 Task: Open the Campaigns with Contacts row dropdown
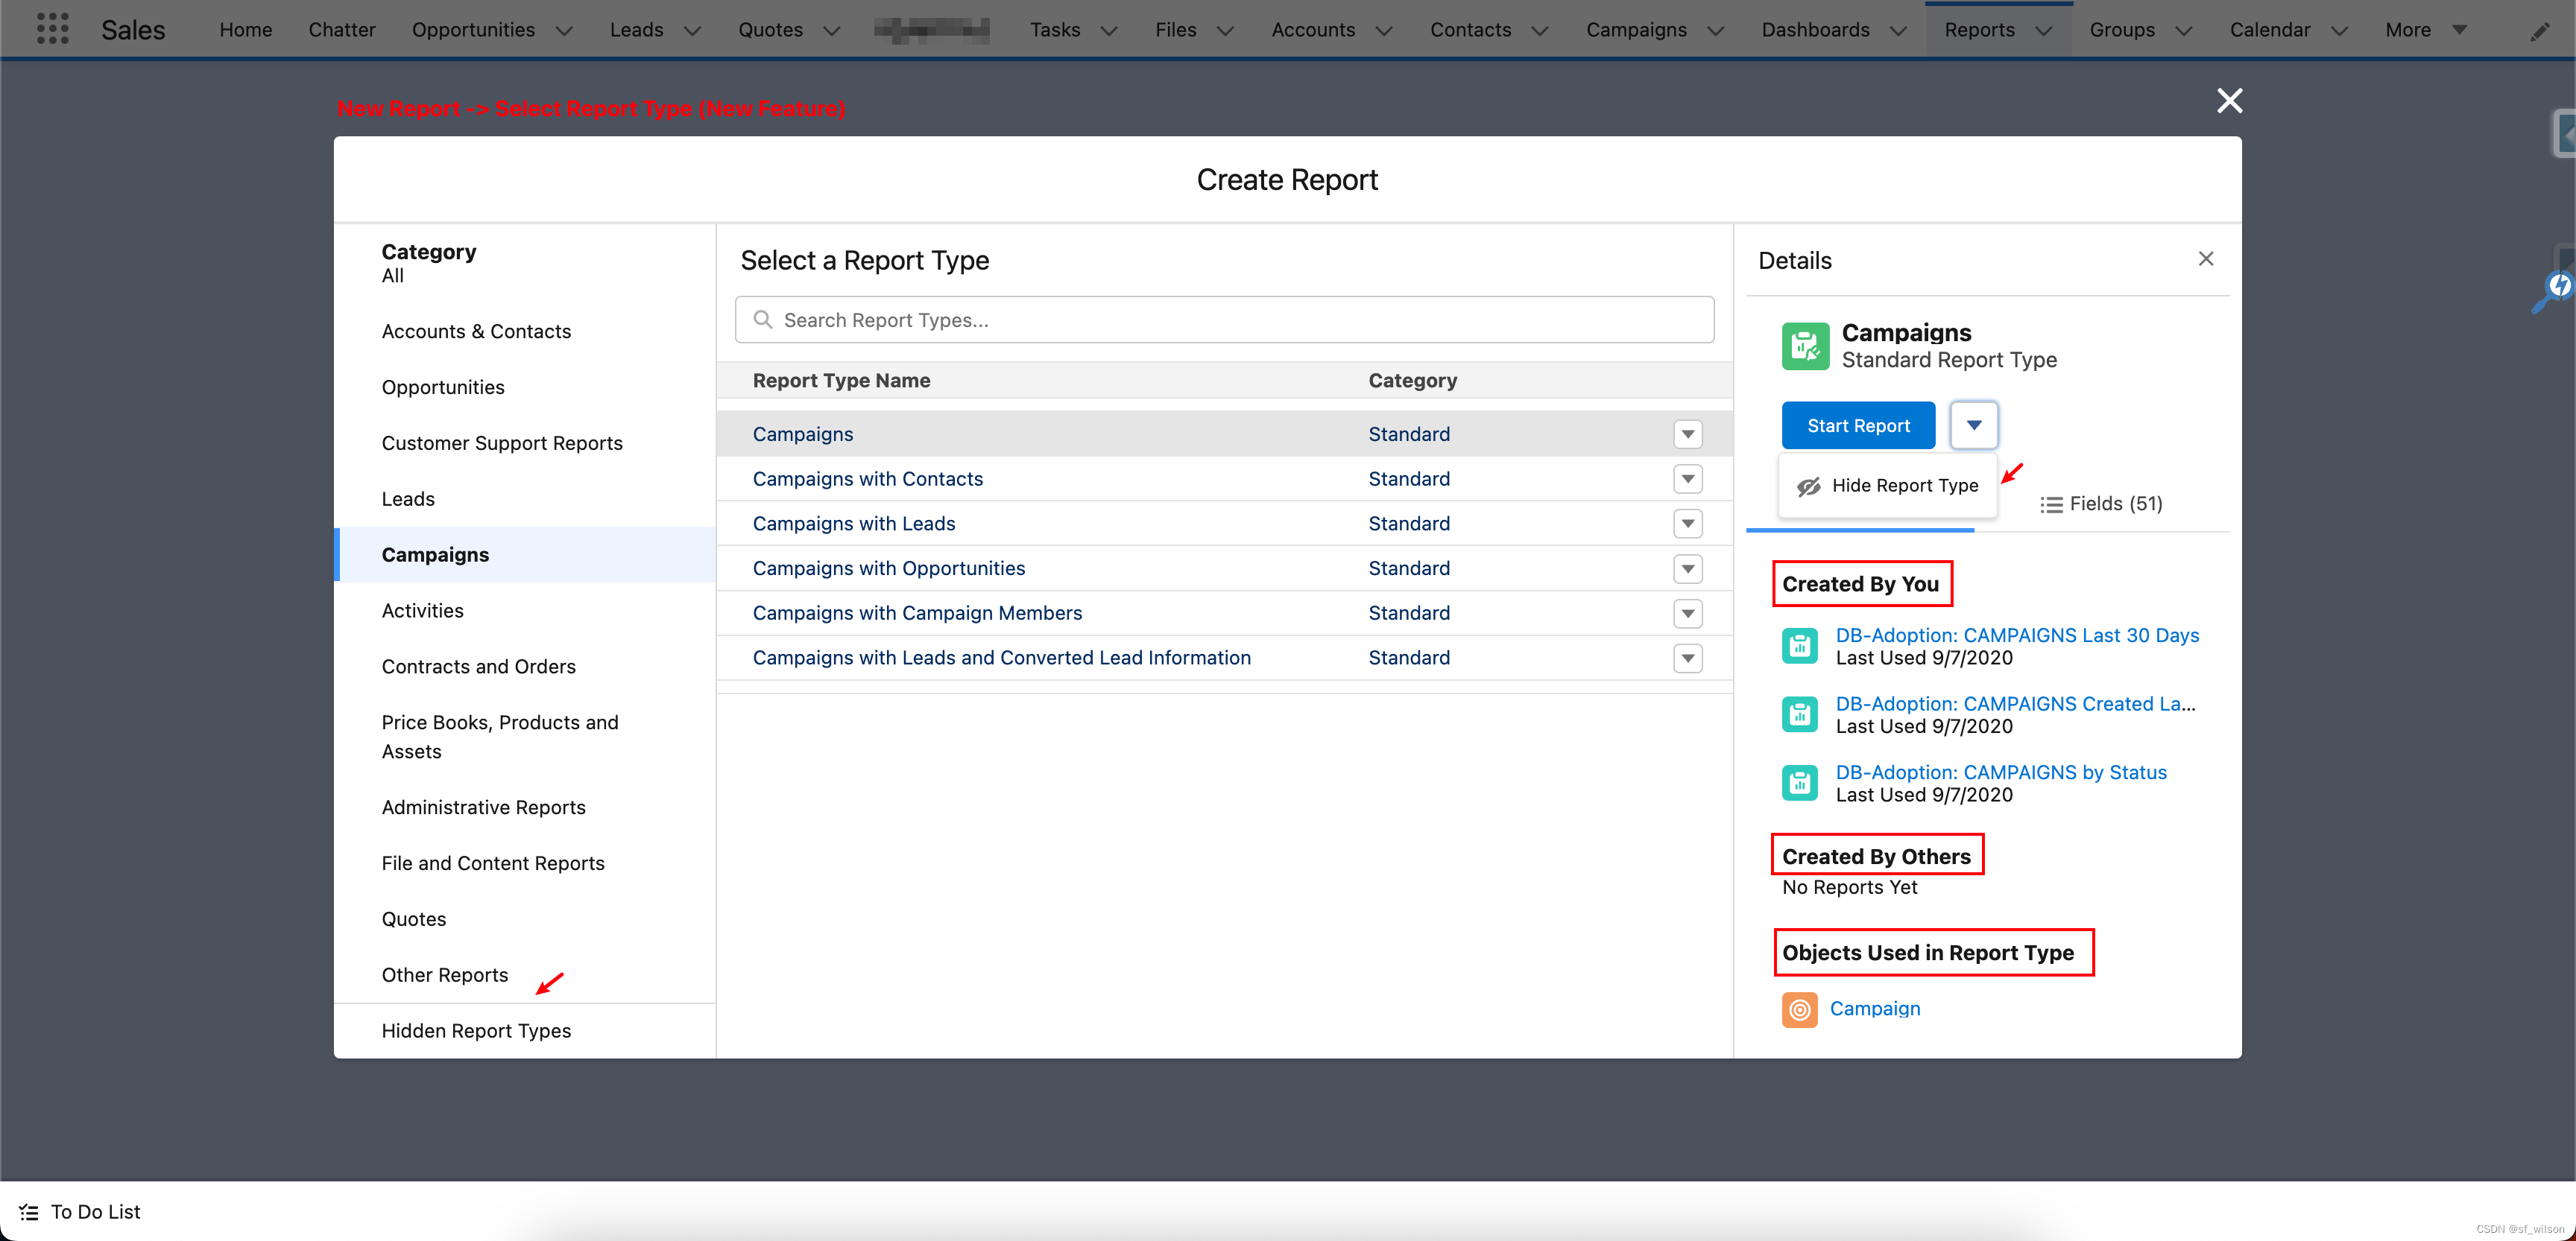tap(1687, 480)
